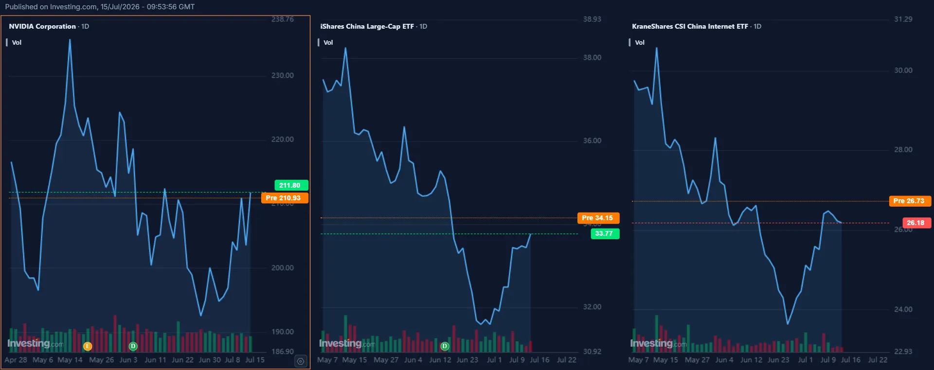Viewport: 934px width, 370px height.
Task: Click the Pre 210.93 pre-market label
Action: 285,198
